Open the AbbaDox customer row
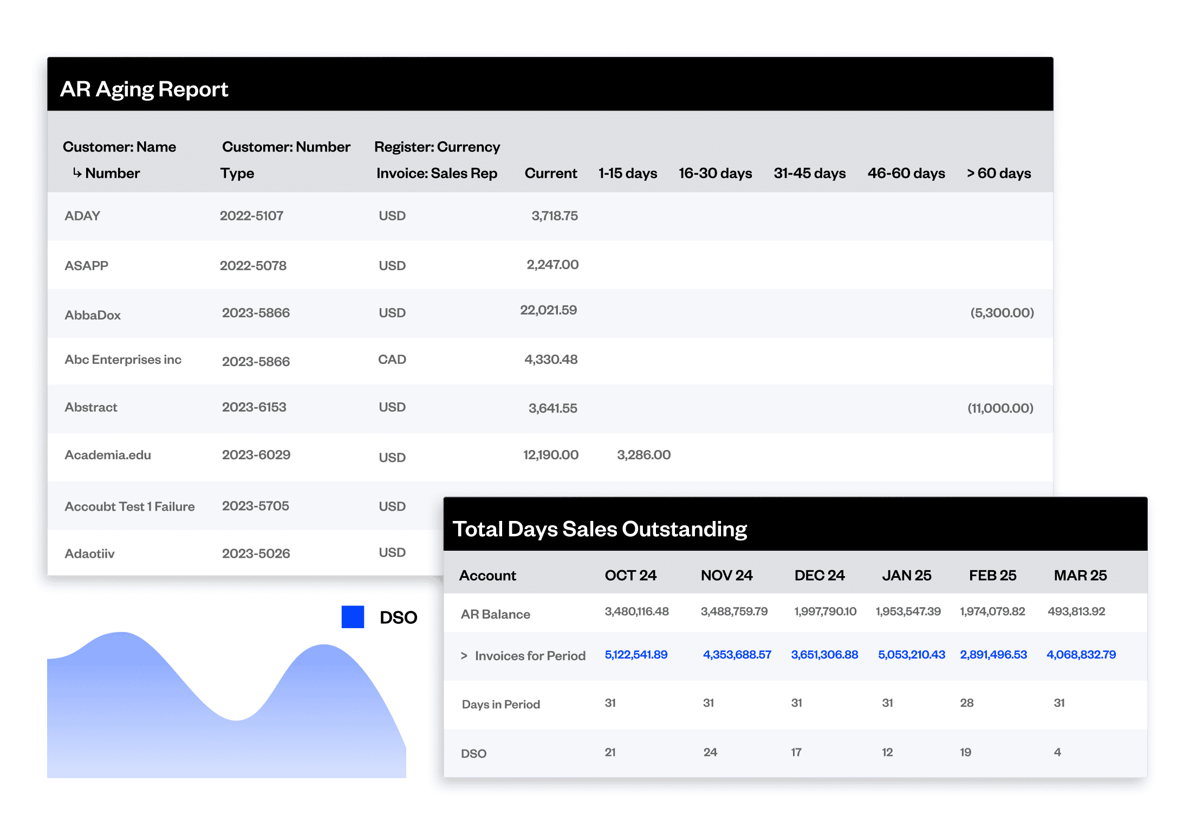Image resolution: width=1196 pixels, height=835 pixels. tap(93, 315)
